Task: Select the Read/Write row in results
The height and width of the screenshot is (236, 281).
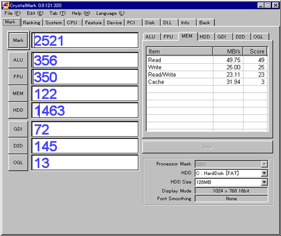Action: [x=207, y=74]
